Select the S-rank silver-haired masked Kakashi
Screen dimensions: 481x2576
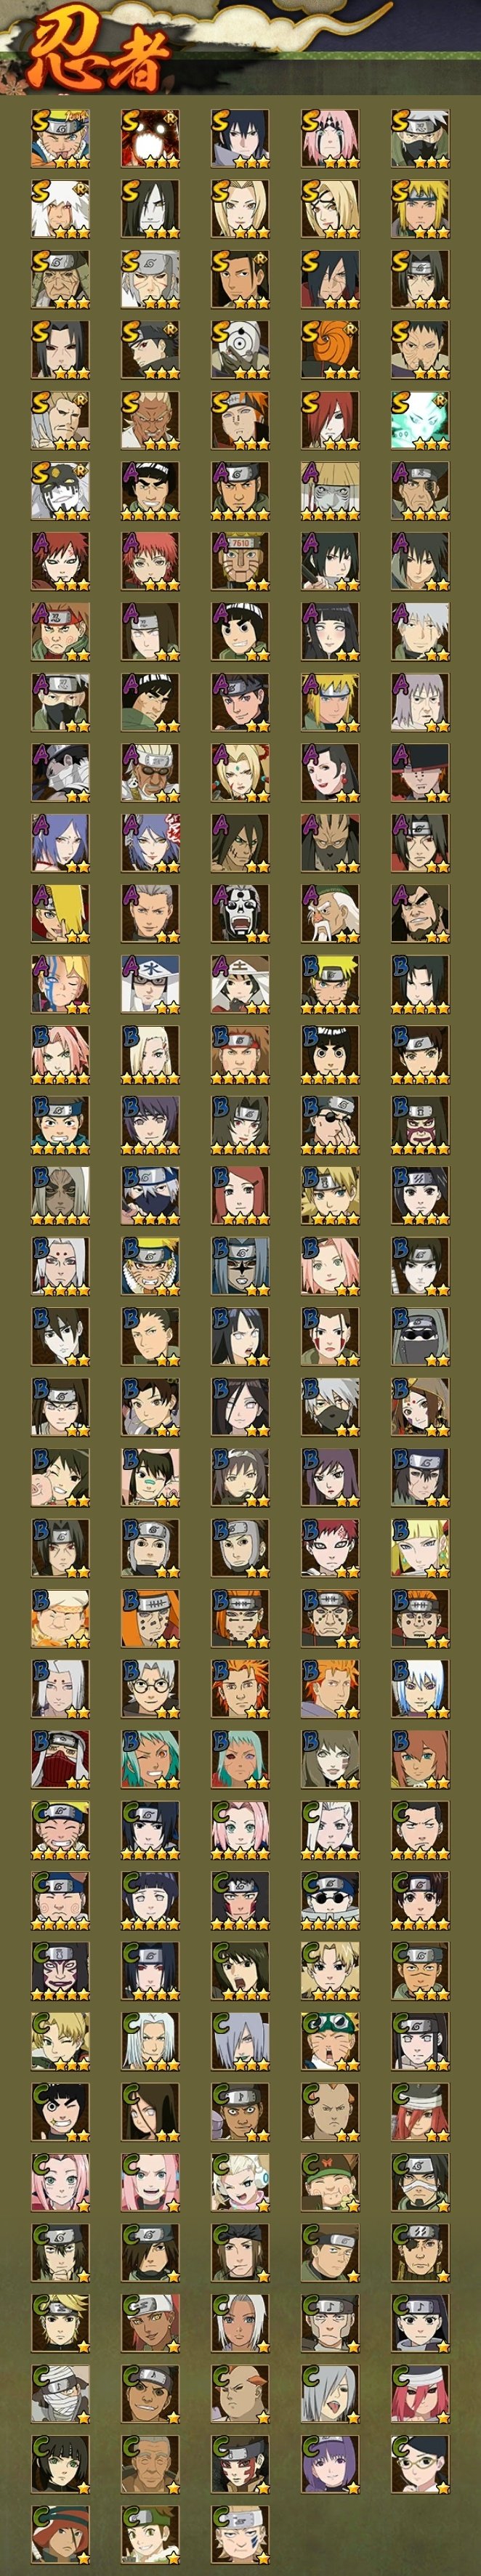(x=420, y=138)
